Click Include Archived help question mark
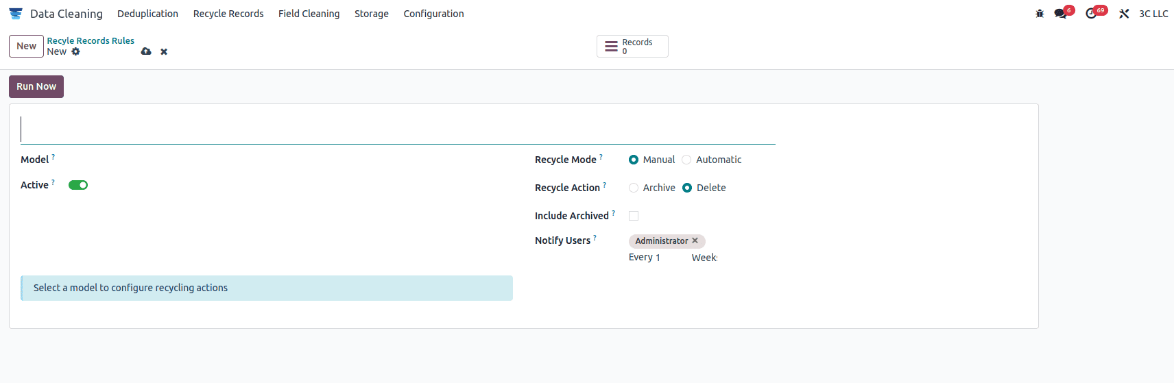1174x383 pixels. point(614,213)
